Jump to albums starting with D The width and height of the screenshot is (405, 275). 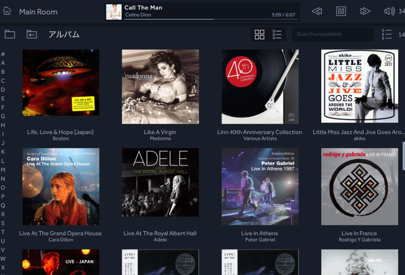(3, 89)
